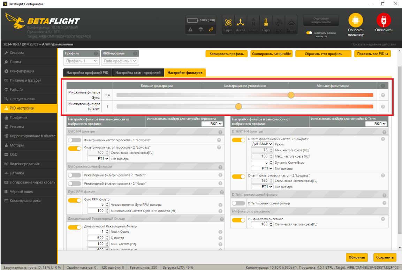Expand D-term lowpass mode dropdown

262,144
